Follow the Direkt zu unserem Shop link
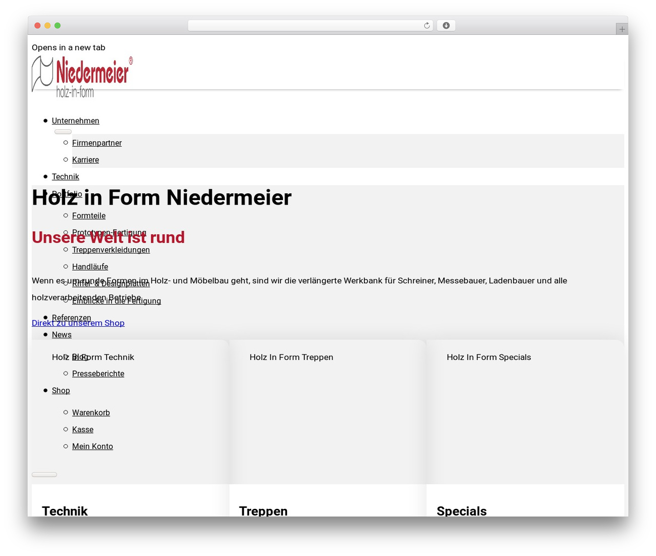The image size is (656, 556). [78, 323]
